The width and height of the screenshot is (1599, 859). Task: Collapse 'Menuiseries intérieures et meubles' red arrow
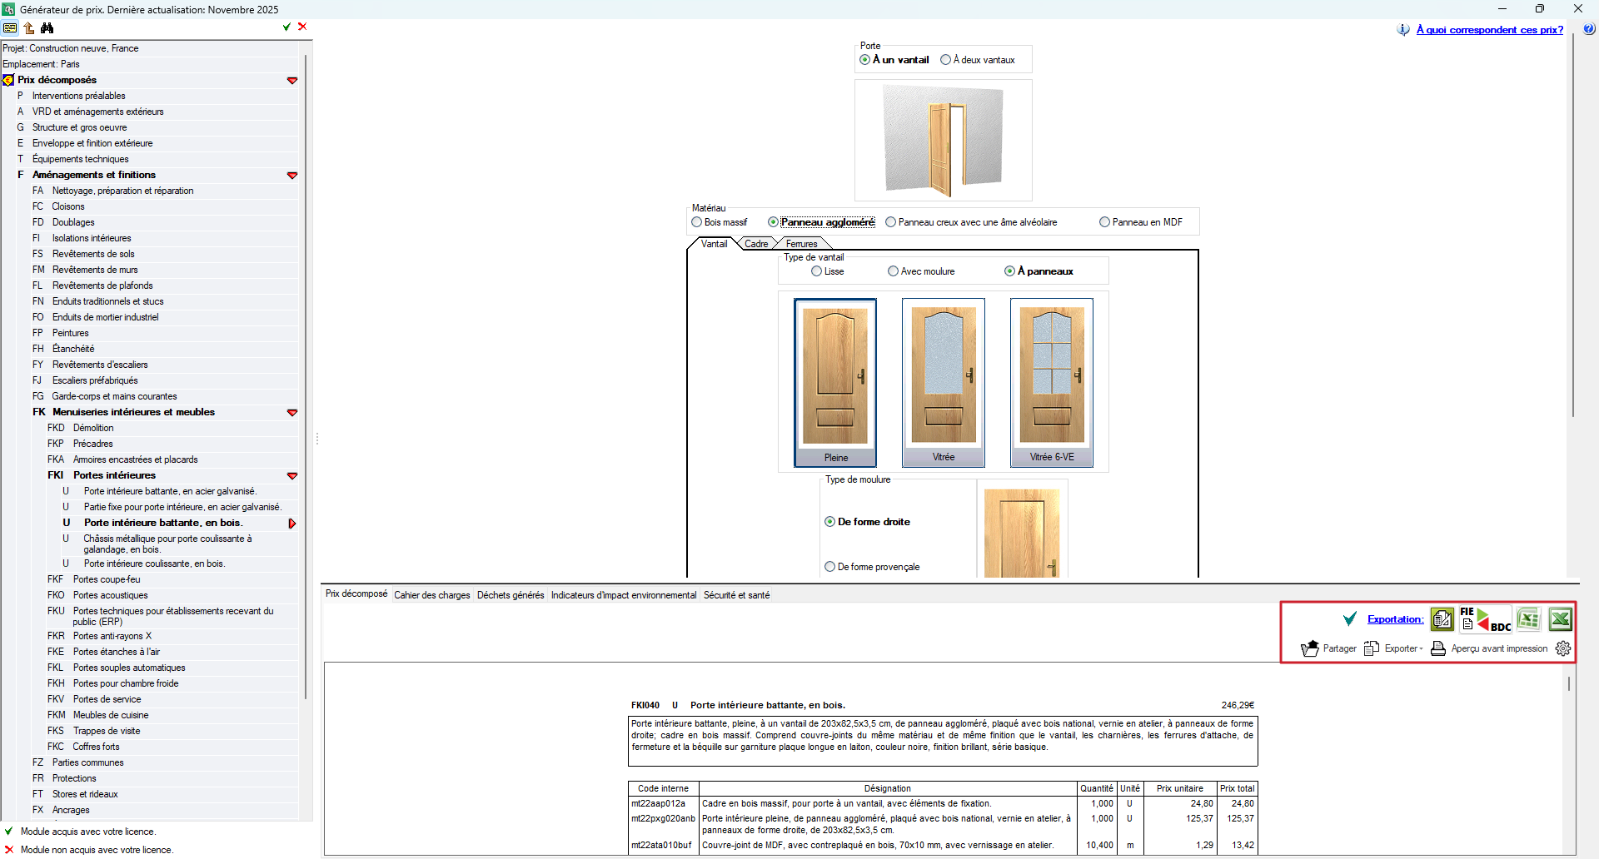292,413
